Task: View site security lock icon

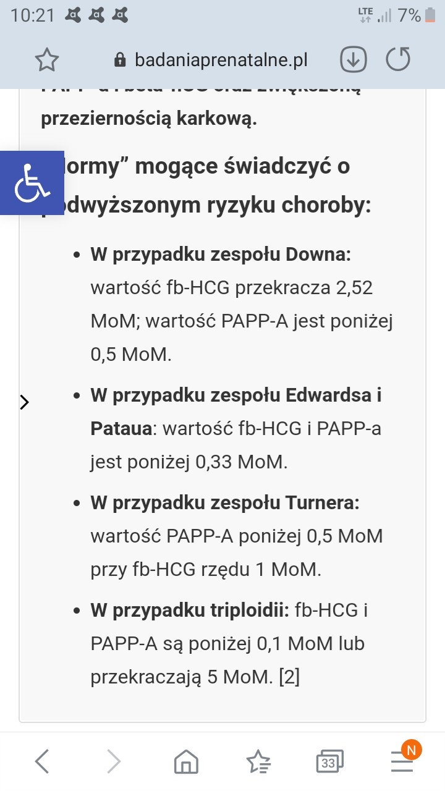Action: tap(121, 60)
